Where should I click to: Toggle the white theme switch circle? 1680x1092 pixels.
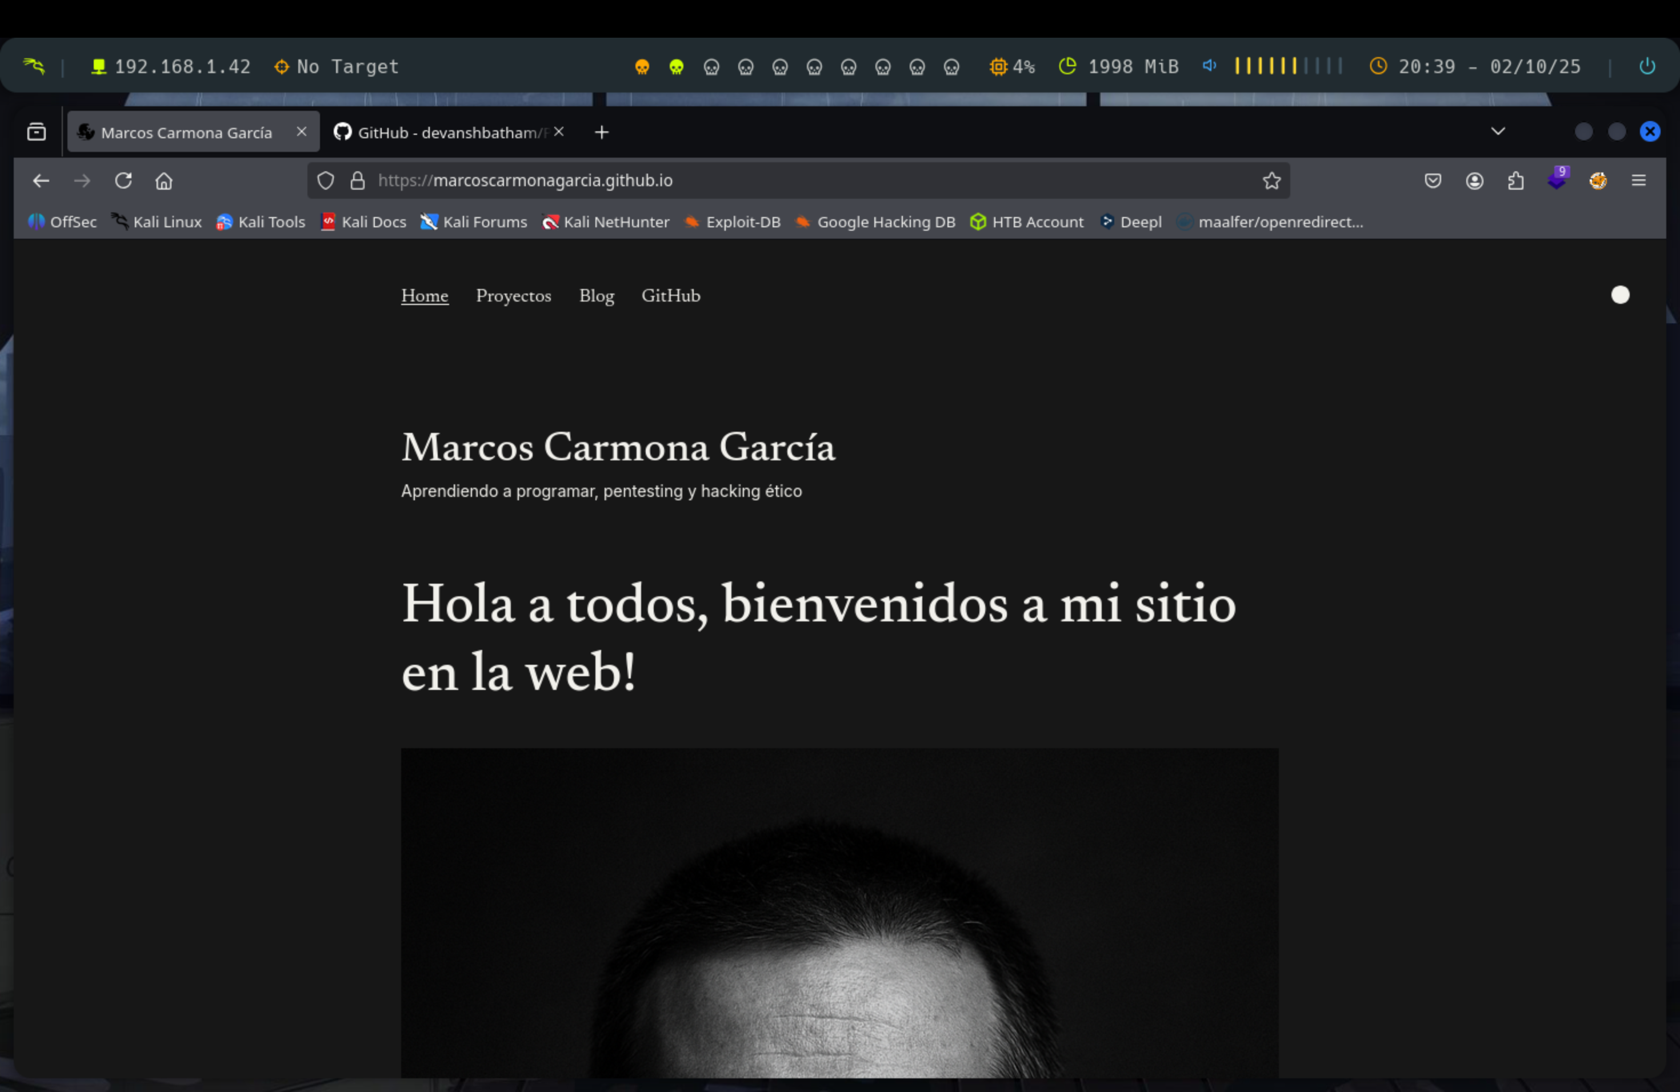[x=1620, y=295]
